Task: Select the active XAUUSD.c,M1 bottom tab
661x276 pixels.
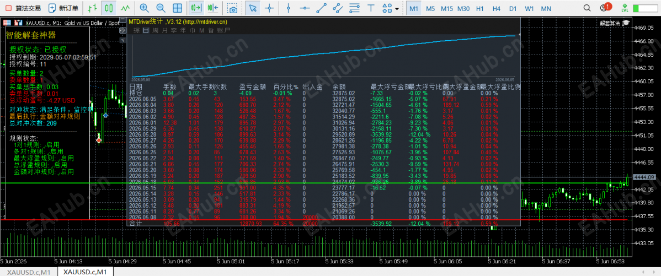Action: (x=85, y=272)
